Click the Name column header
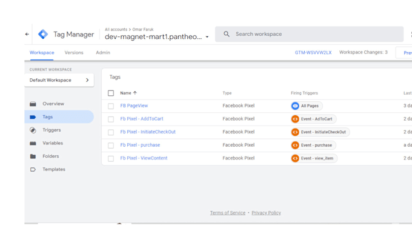Viewport: 412px width, 248px height. pyautogui.click(x=125, y=93)
